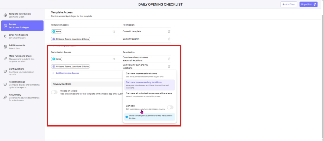Open Xenia's Can edit template permission dropdown
Image resolution: width=324 pixels, height=141 pixels.
pos(132,31)
